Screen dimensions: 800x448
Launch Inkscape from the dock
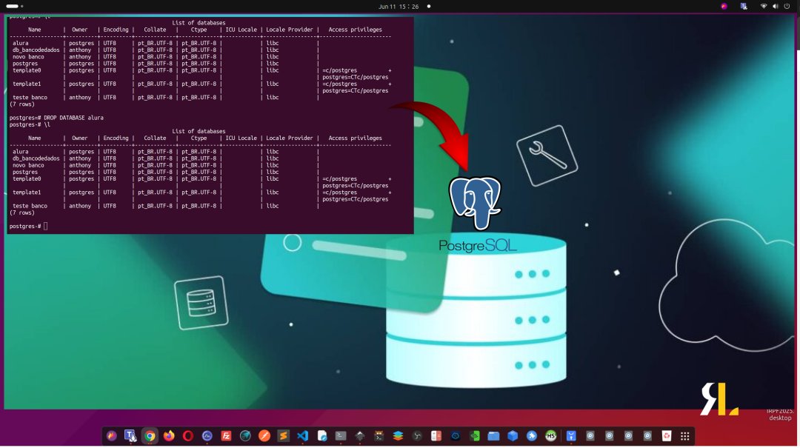360,436
